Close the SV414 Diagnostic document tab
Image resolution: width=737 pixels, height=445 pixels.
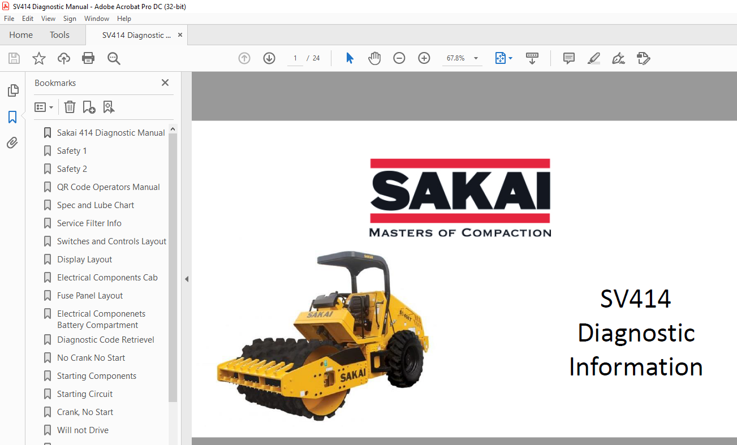coord(180,35)
